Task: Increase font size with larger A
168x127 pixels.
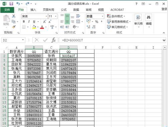Action: click(44, 22)
